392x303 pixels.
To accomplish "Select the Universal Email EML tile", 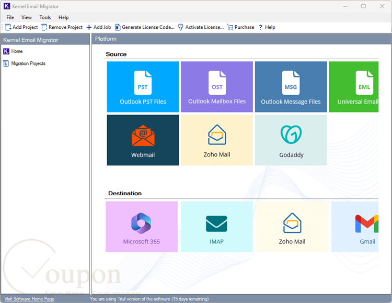I will [x=353, y=87].
